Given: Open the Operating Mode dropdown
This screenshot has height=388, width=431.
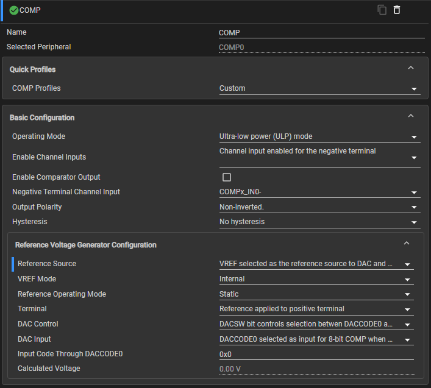Looking at the screenshot, I should click(319, 136).
